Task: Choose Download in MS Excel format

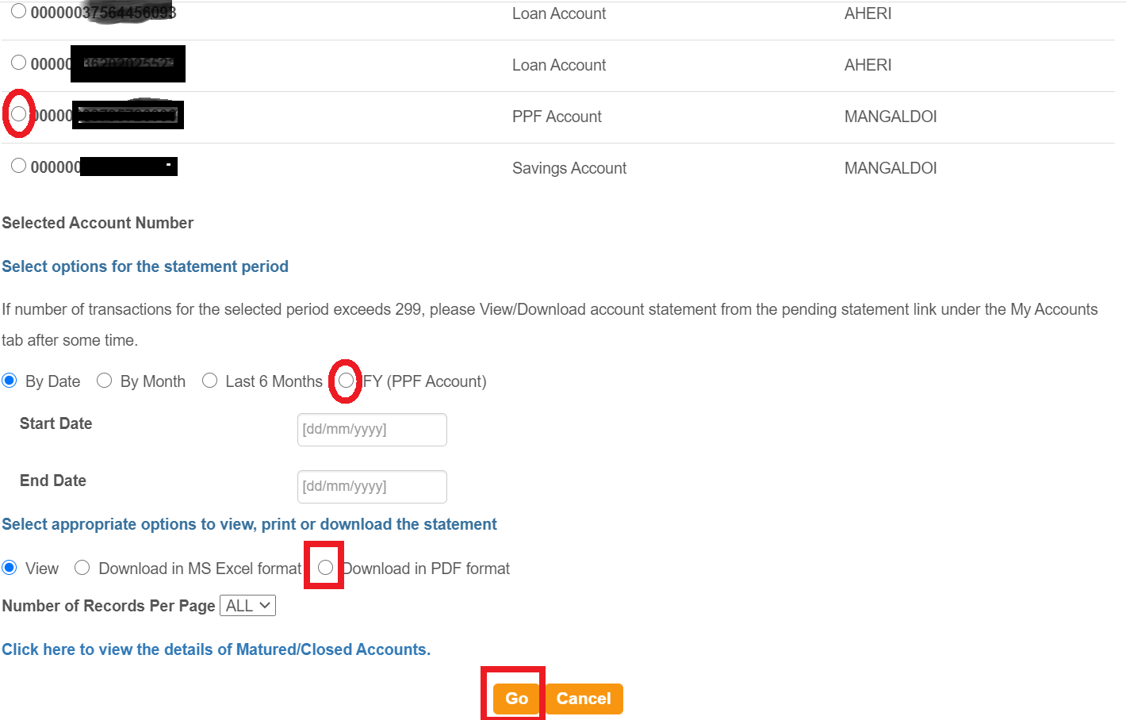Action: pos(82,568)
